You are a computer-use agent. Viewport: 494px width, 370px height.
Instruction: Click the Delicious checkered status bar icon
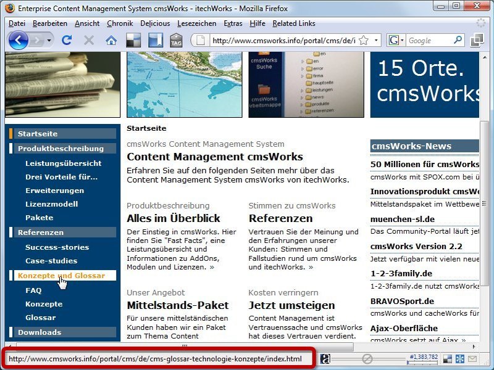click(x=447, y=359)
